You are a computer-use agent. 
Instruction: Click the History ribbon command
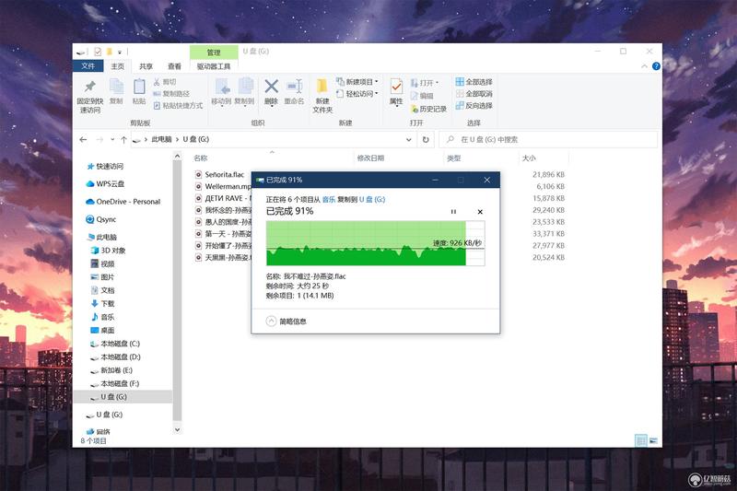[x=428, y=109]
